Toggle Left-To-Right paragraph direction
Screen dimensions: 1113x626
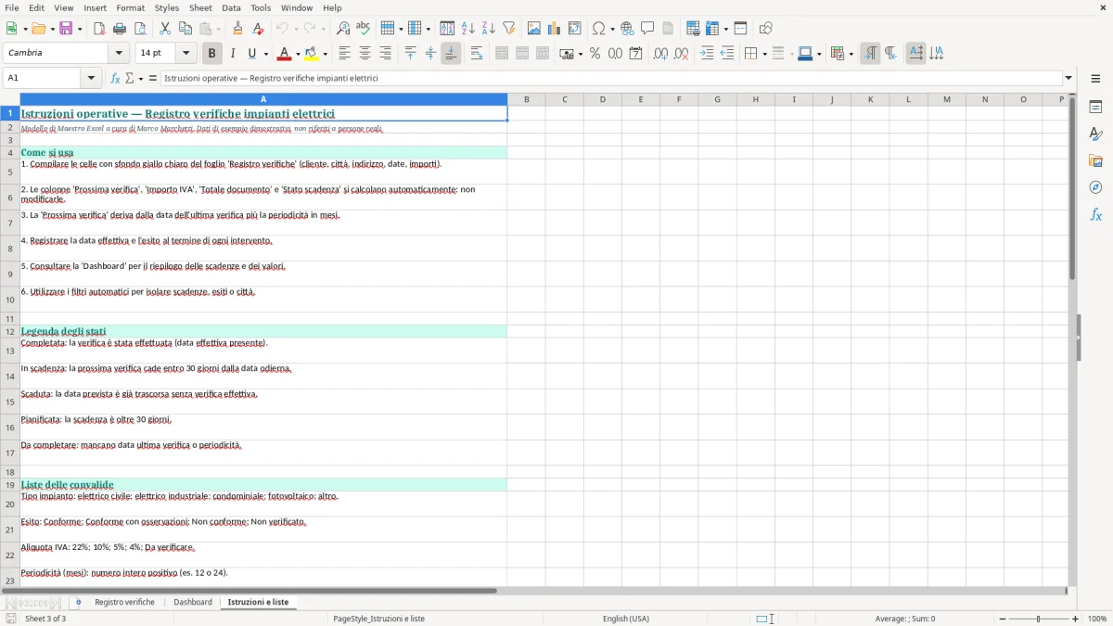click(870, 54)
